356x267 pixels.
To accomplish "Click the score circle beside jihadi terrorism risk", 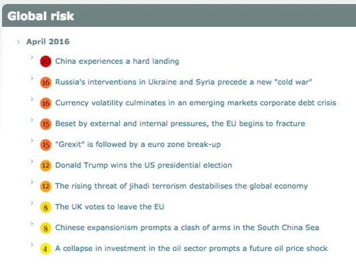I will pos(46,186).
